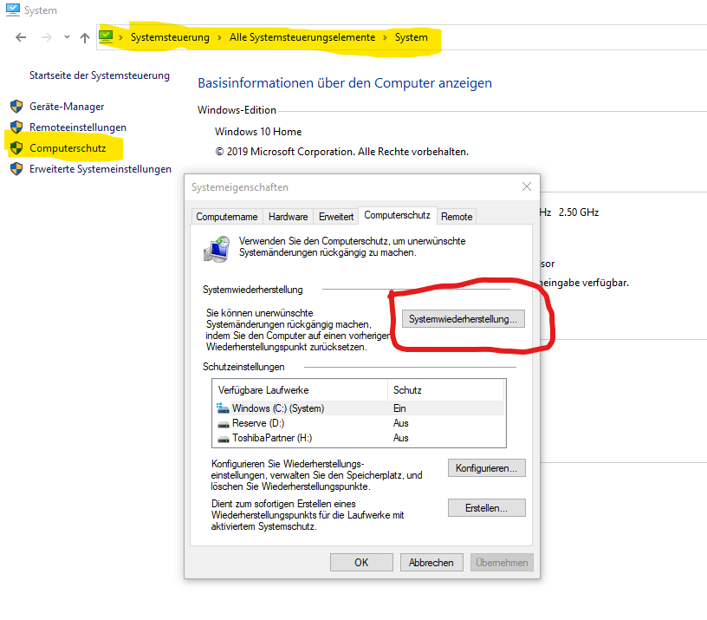The width and height of the screenshot is (707, 620).
Task: Select Systemsteuerung in the breadcrumb
Action: [170, 37]
